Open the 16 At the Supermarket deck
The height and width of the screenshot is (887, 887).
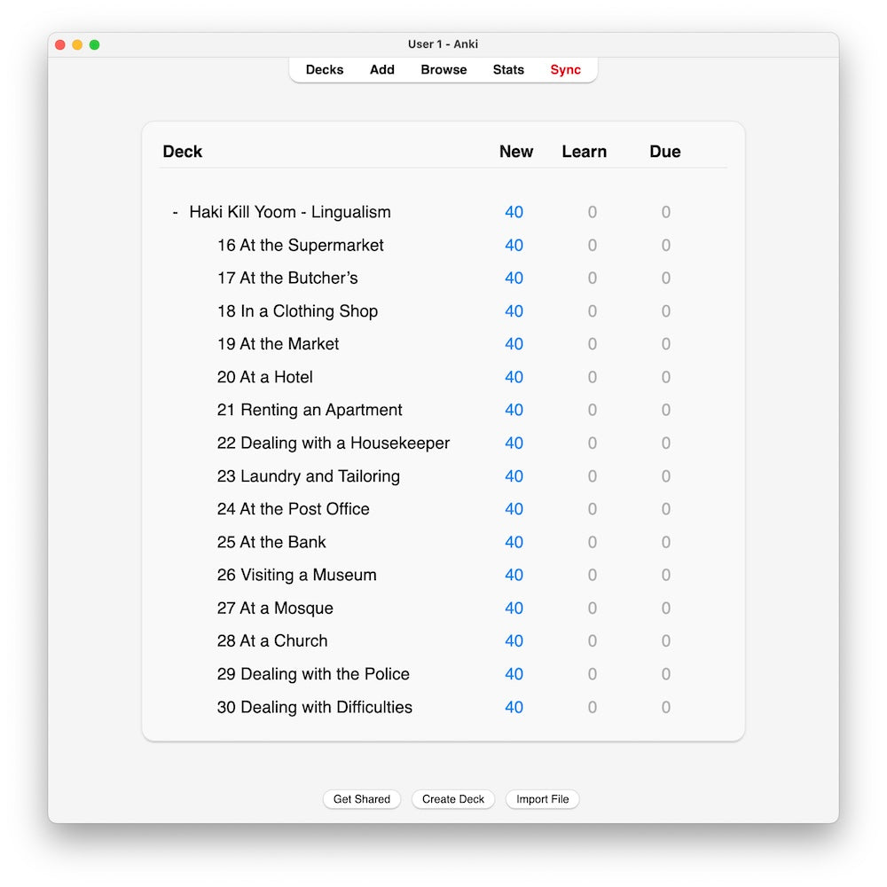click(300, 246)
